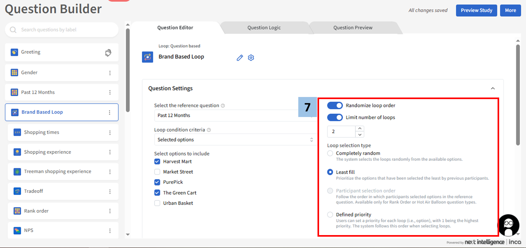Select the Completely random radio button
This screenshot has height=248, width=526.
pos(330,153)
